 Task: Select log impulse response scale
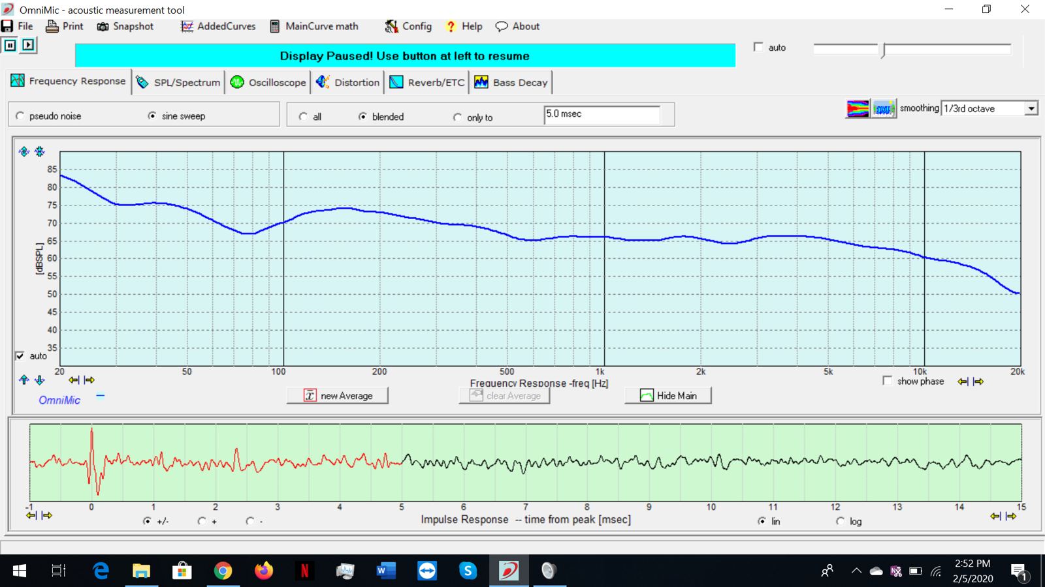pos(841,521)
